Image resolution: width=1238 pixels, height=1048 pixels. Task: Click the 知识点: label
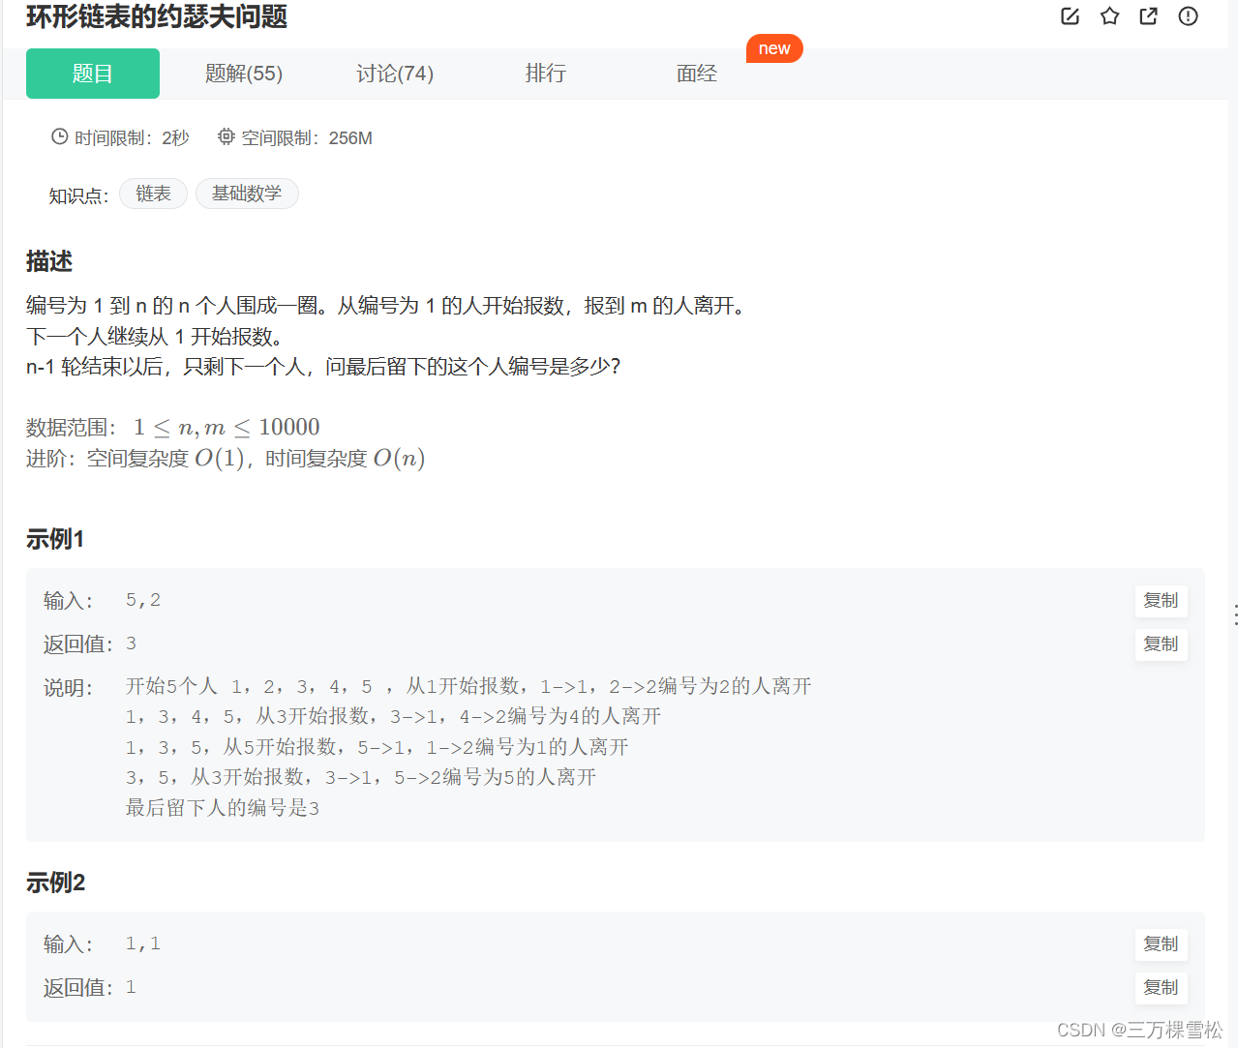pyautogui.click(x=78, y=196)
